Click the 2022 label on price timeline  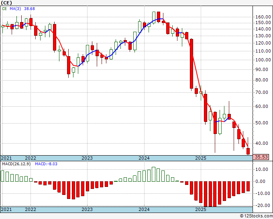click(x=31, y=158)
